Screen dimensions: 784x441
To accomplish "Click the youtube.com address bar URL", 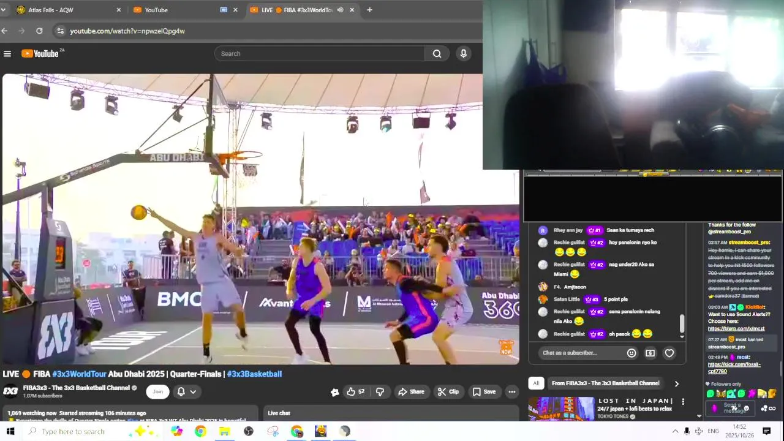I will coord(127,31).
